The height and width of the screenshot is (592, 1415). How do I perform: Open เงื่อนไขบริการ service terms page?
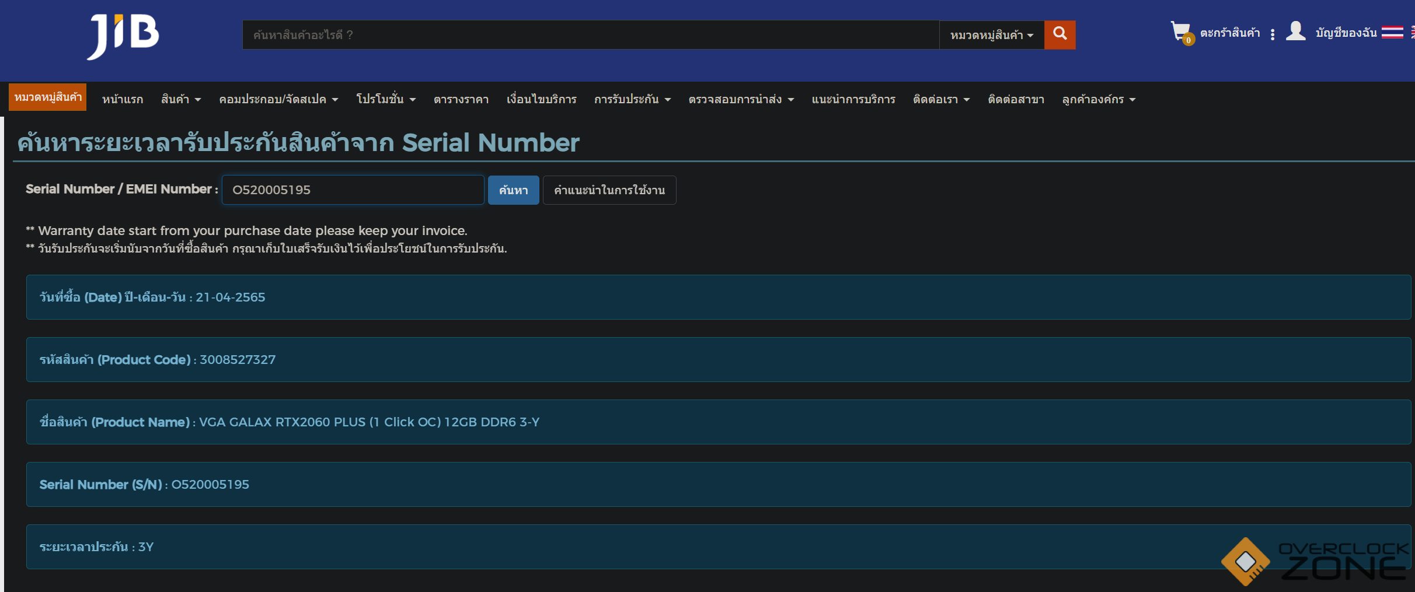pyautogui.click(x=541, y=99)
